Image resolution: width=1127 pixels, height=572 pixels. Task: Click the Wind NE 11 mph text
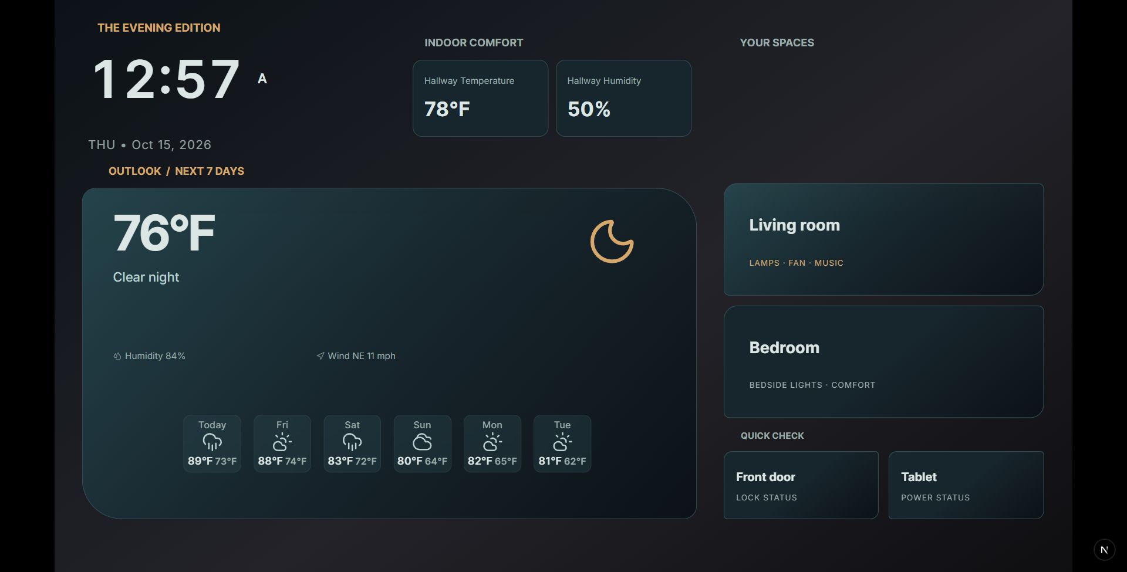click(x=362, y=356)
